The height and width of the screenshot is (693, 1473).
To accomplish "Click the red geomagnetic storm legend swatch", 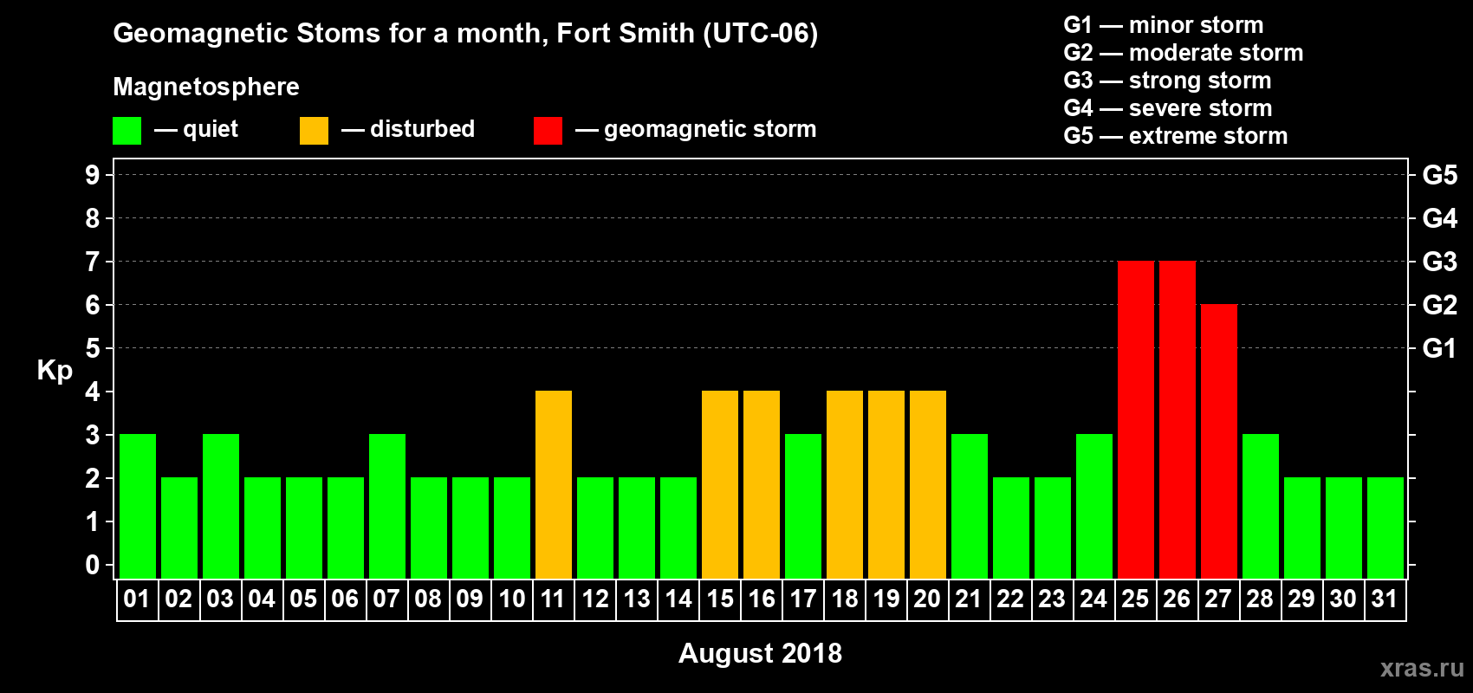I will tap(548, 131).
